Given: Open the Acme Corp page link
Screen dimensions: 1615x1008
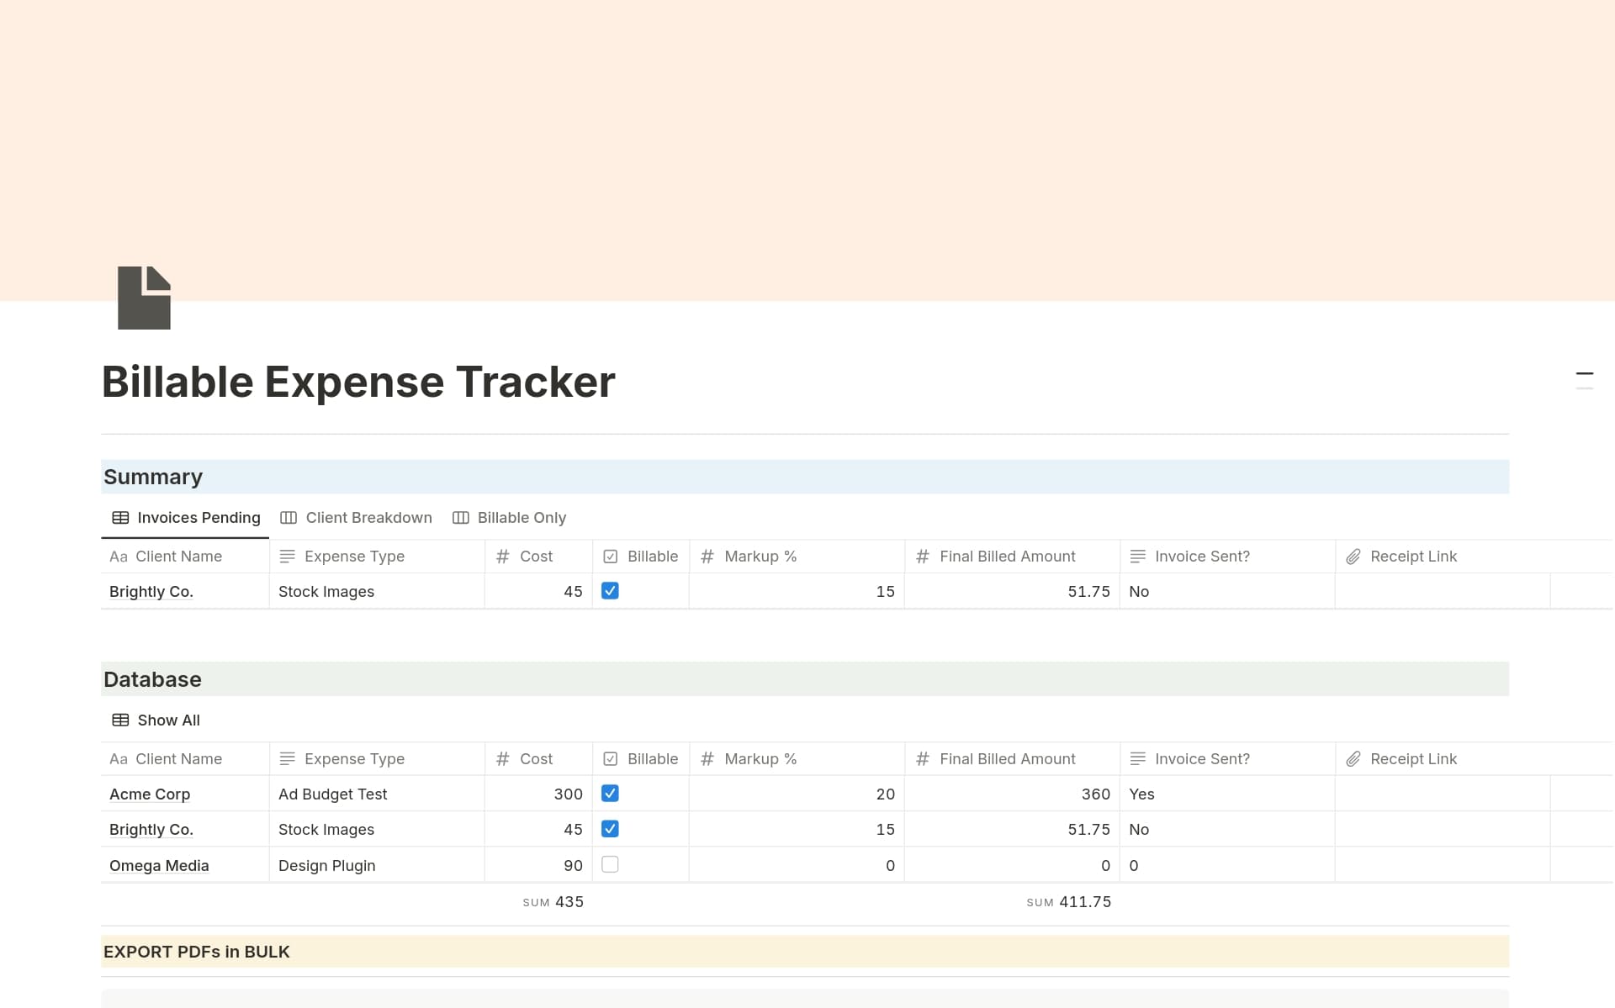Looking at the screenshot, I should (x=150, y=794).
